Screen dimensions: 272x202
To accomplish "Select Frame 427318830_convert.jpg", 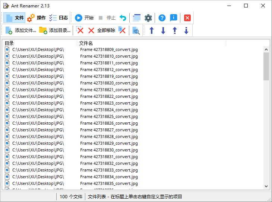I will (109, 150).
